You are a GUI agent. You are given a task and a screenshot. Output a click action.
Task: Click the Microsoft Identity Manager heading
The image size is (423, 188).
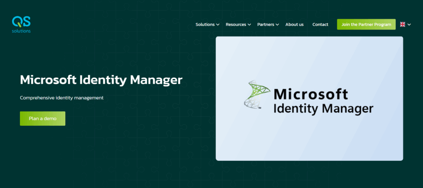click(x=101, y=80)
